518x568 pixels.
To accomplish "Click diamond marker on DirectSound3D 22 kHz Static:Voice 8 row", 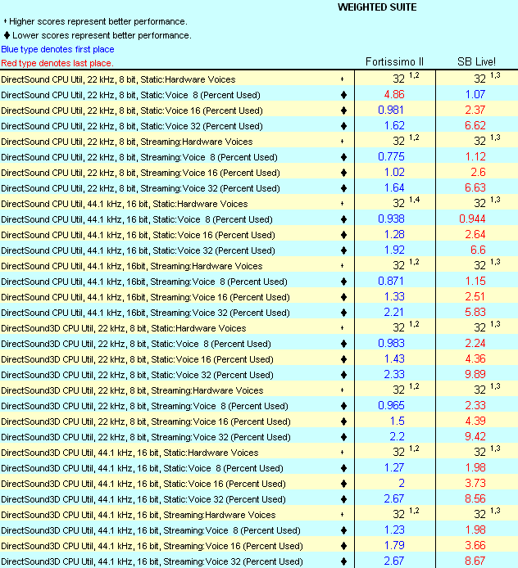I will pos(343,344).
